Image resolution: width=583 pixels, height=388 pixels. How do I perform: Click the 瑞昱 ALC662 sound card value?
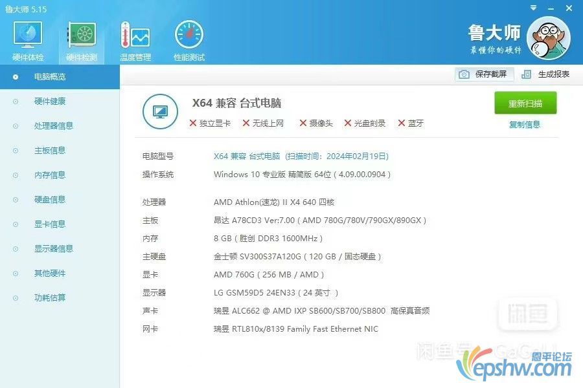321,311
